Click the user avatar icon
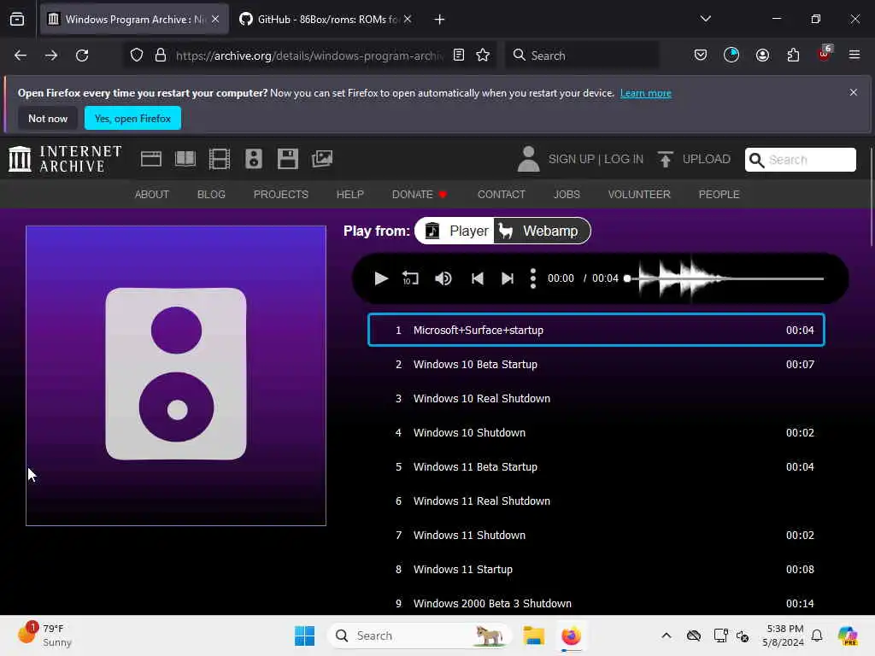The width and height of the screenshot is (875, 656). [x=528, y=159]
